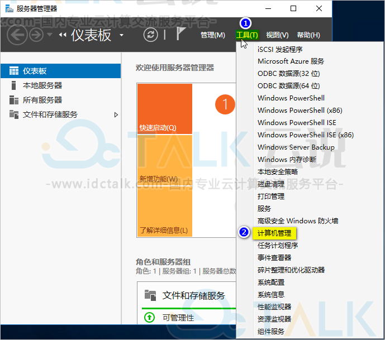Open the notifications flag icon
This screenshot has width=385, height=340.
[180, 33]
